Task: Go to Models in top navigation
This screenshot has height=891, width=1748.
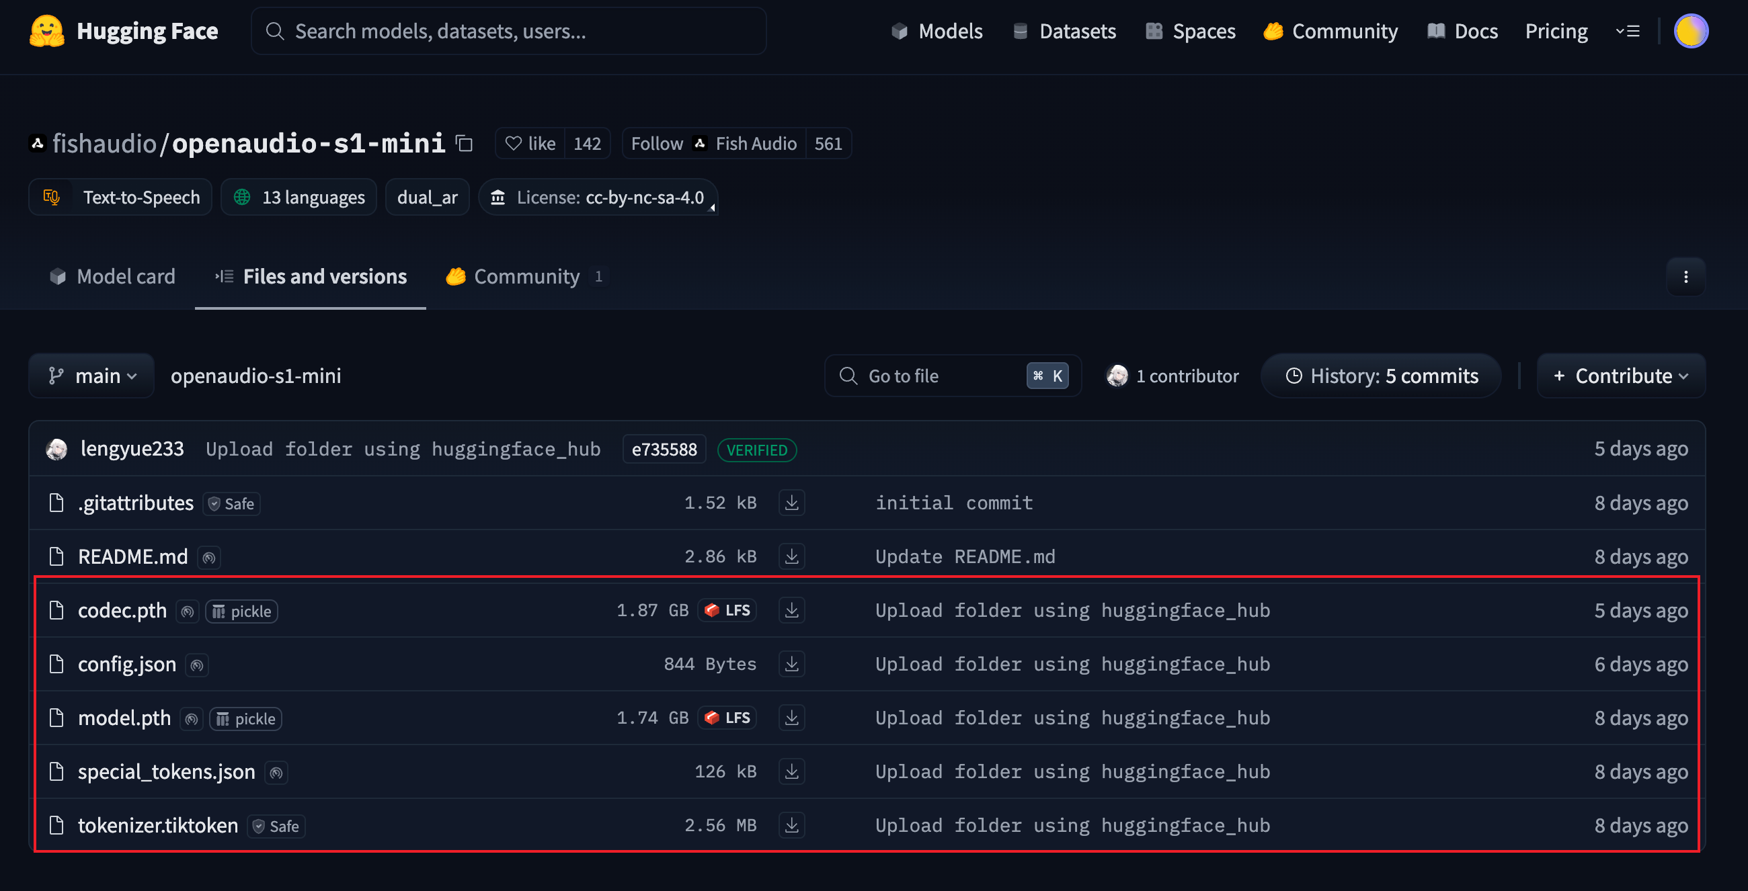Action: point(937,31)
